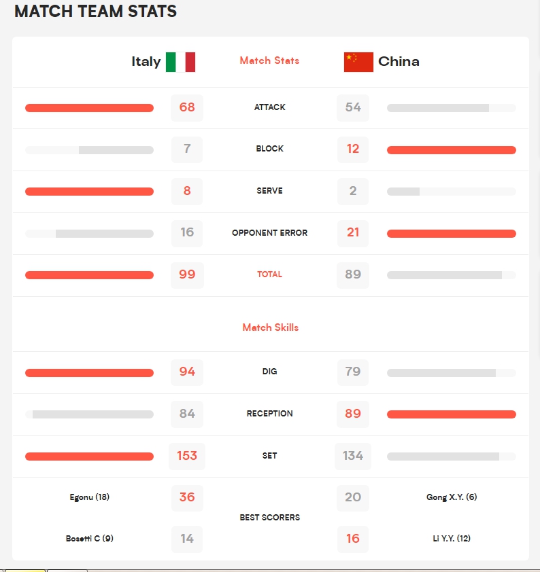
Task: Click the Italy flag icon
Action: (180, 62)
